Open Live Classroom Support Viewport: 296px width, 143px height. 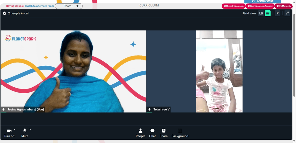pos(260,6)
